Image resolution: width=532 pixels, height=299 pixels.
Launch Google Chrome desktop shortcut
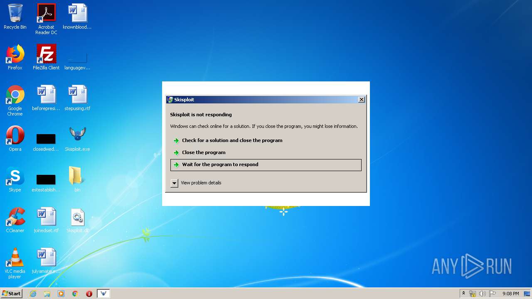(x=15, y=100)
